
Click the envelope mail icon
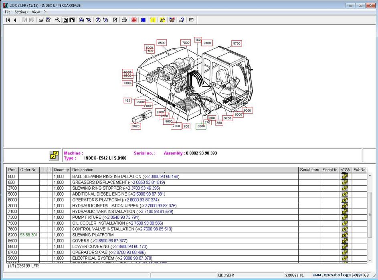coord(191,20)
